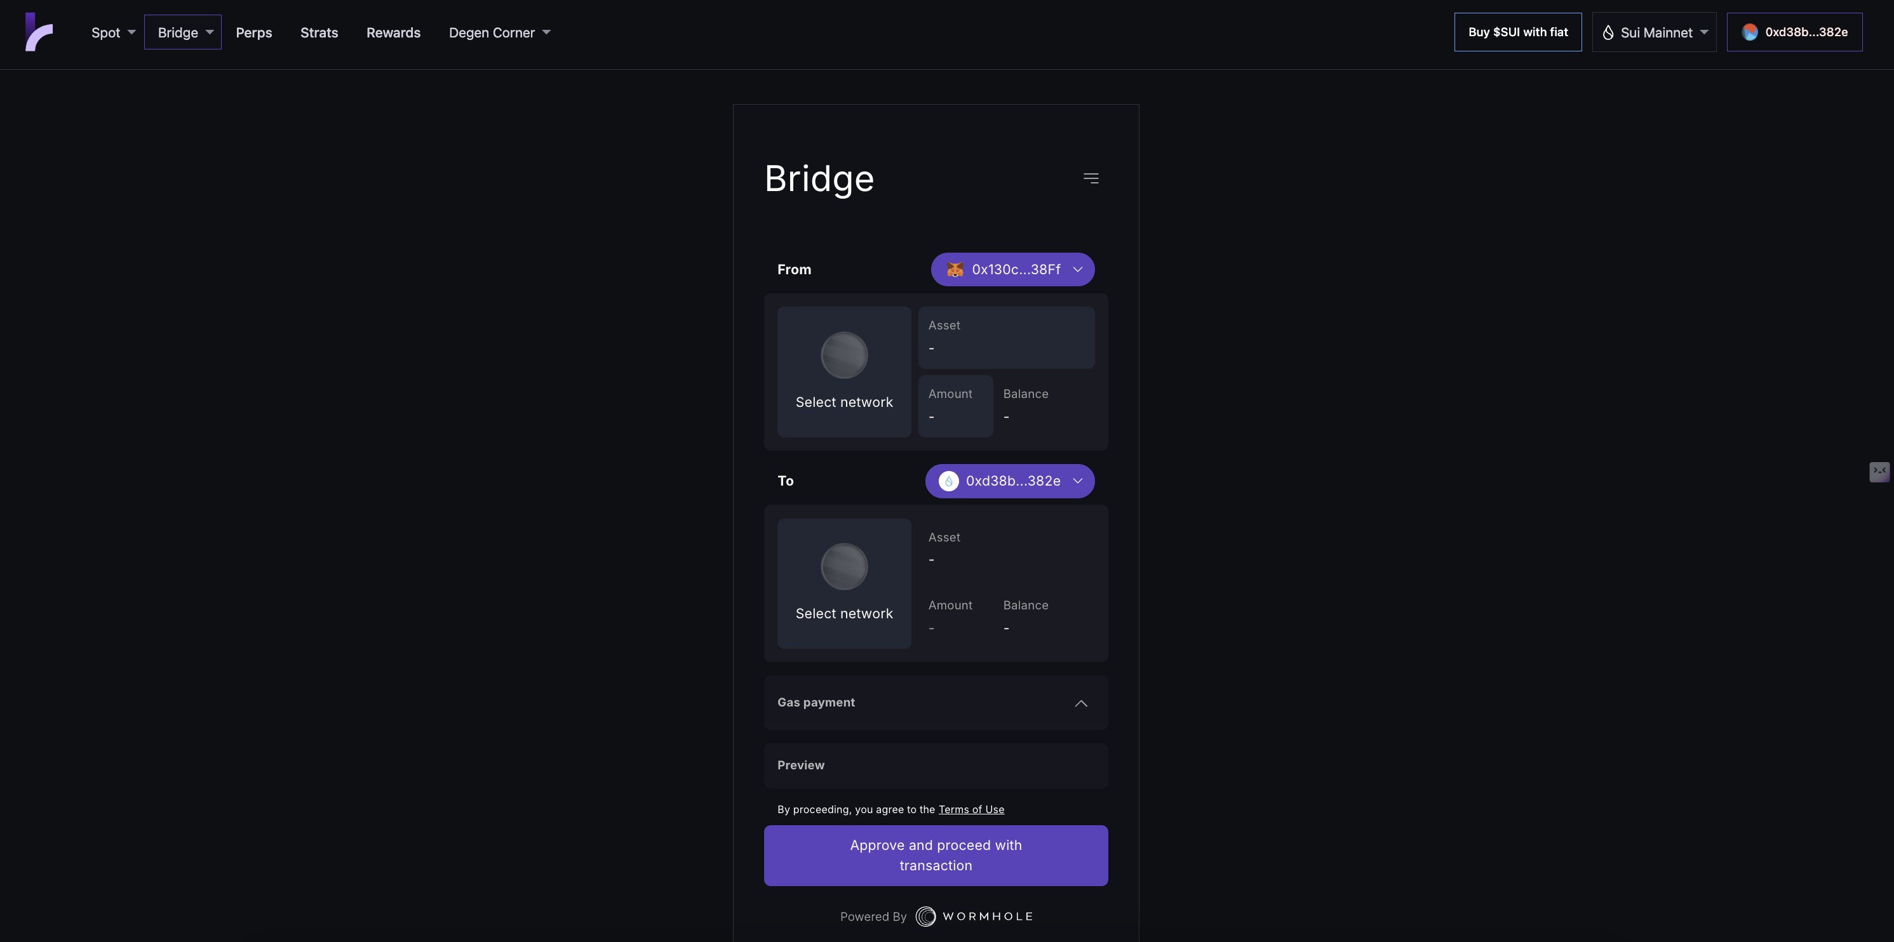This screenshot has height=942, width=1894.
Task: Expand the Spot menu
Action: (112, 32)
